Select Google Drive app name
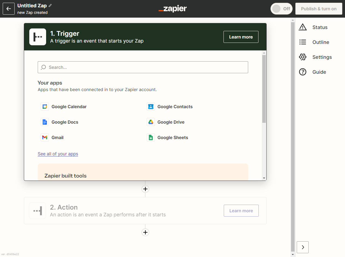345x257 pixels. pos(171,122)
